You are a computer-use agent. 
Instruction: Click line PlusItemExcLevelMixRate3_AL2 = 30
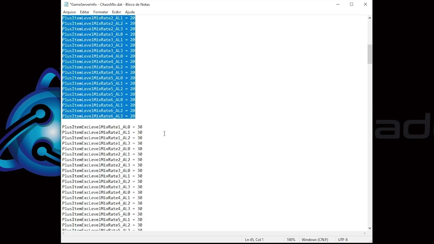tap(102, 181)
